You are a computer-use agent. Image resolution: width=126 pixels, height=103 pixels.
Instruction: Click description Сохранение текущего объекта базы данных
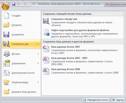pyautogui.click(x=82, y=24)
